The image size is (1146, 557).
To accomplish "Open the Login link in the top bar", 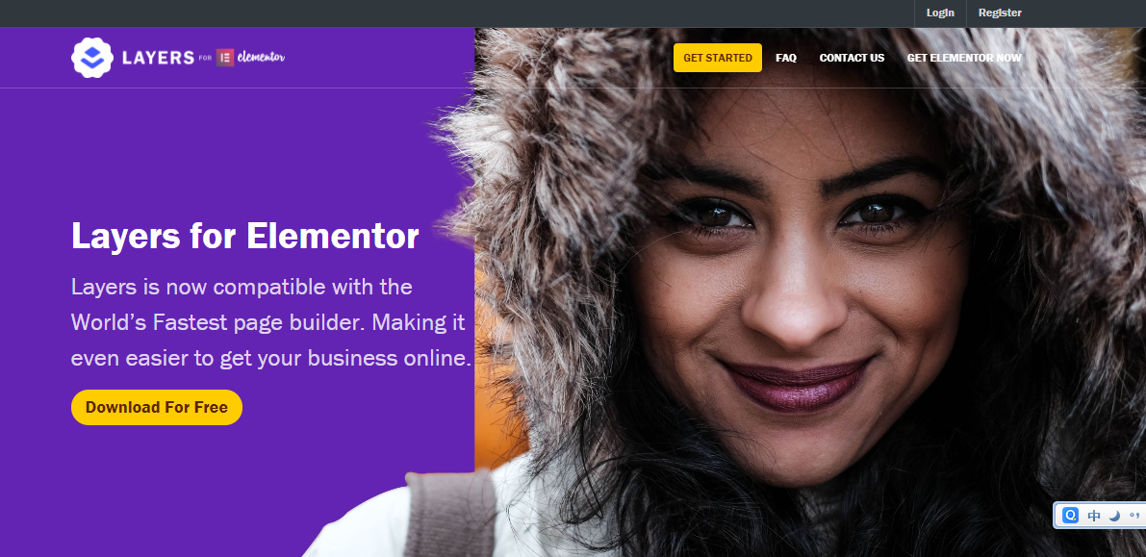I will pos(940,13).
